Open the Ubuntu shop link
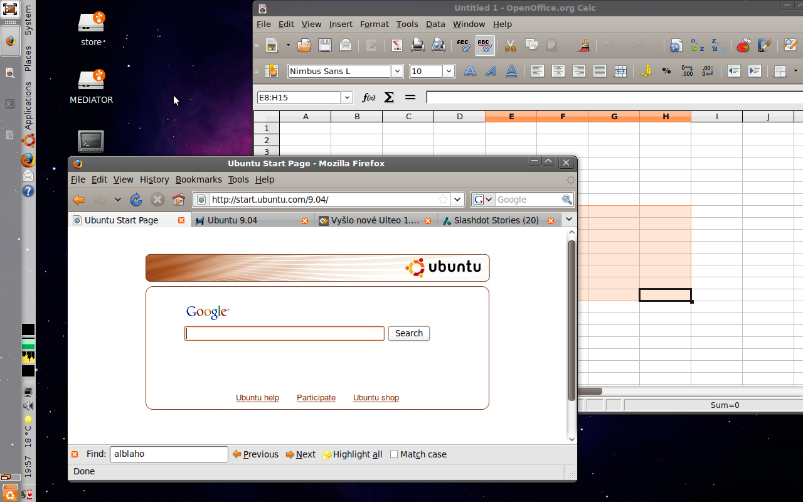803x502 pixels. tap(376, 398)
